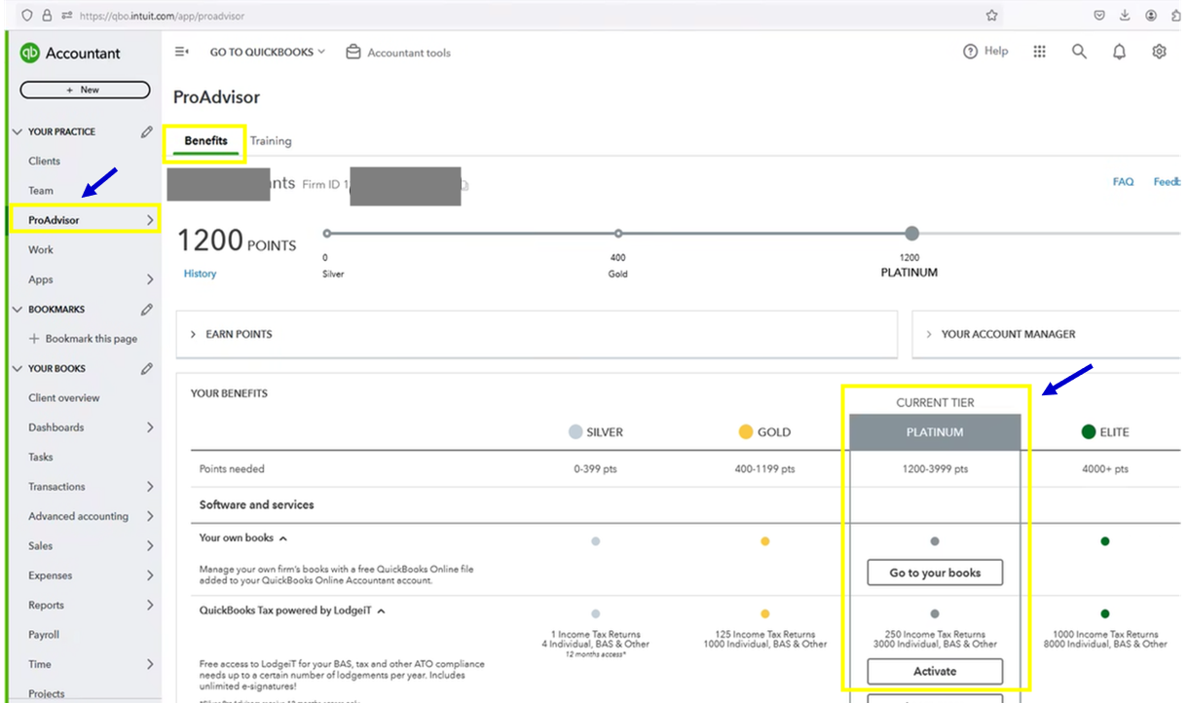Open the settings gear icon
Viewport: 1188px width, 703px height.
(x=1159, y=52)
